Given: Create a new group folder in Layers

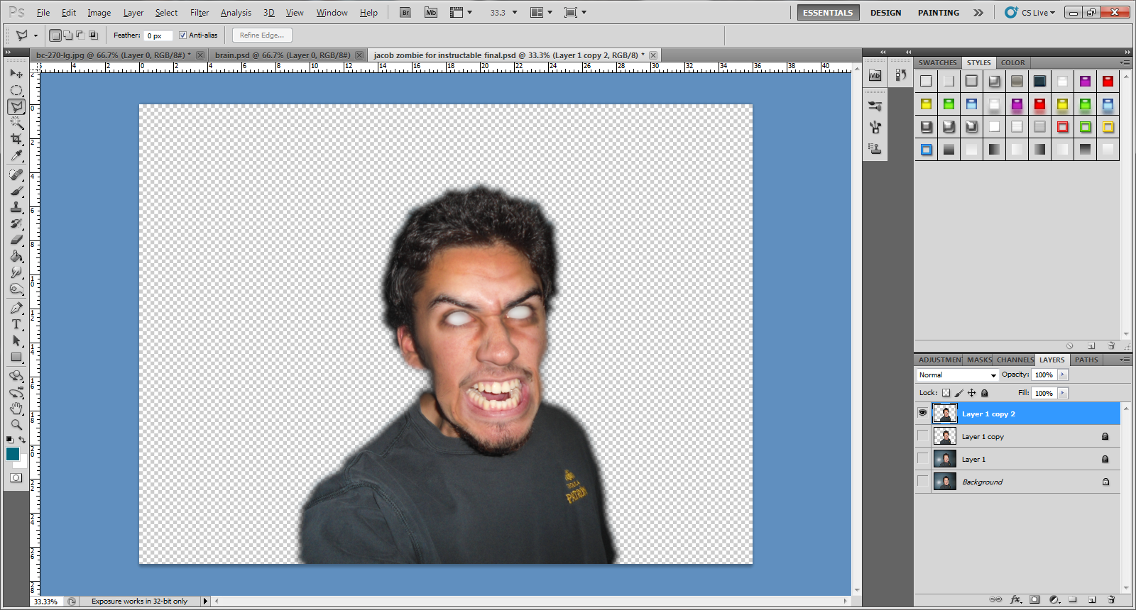Looking at the screenshot, I should (1073, 599).
